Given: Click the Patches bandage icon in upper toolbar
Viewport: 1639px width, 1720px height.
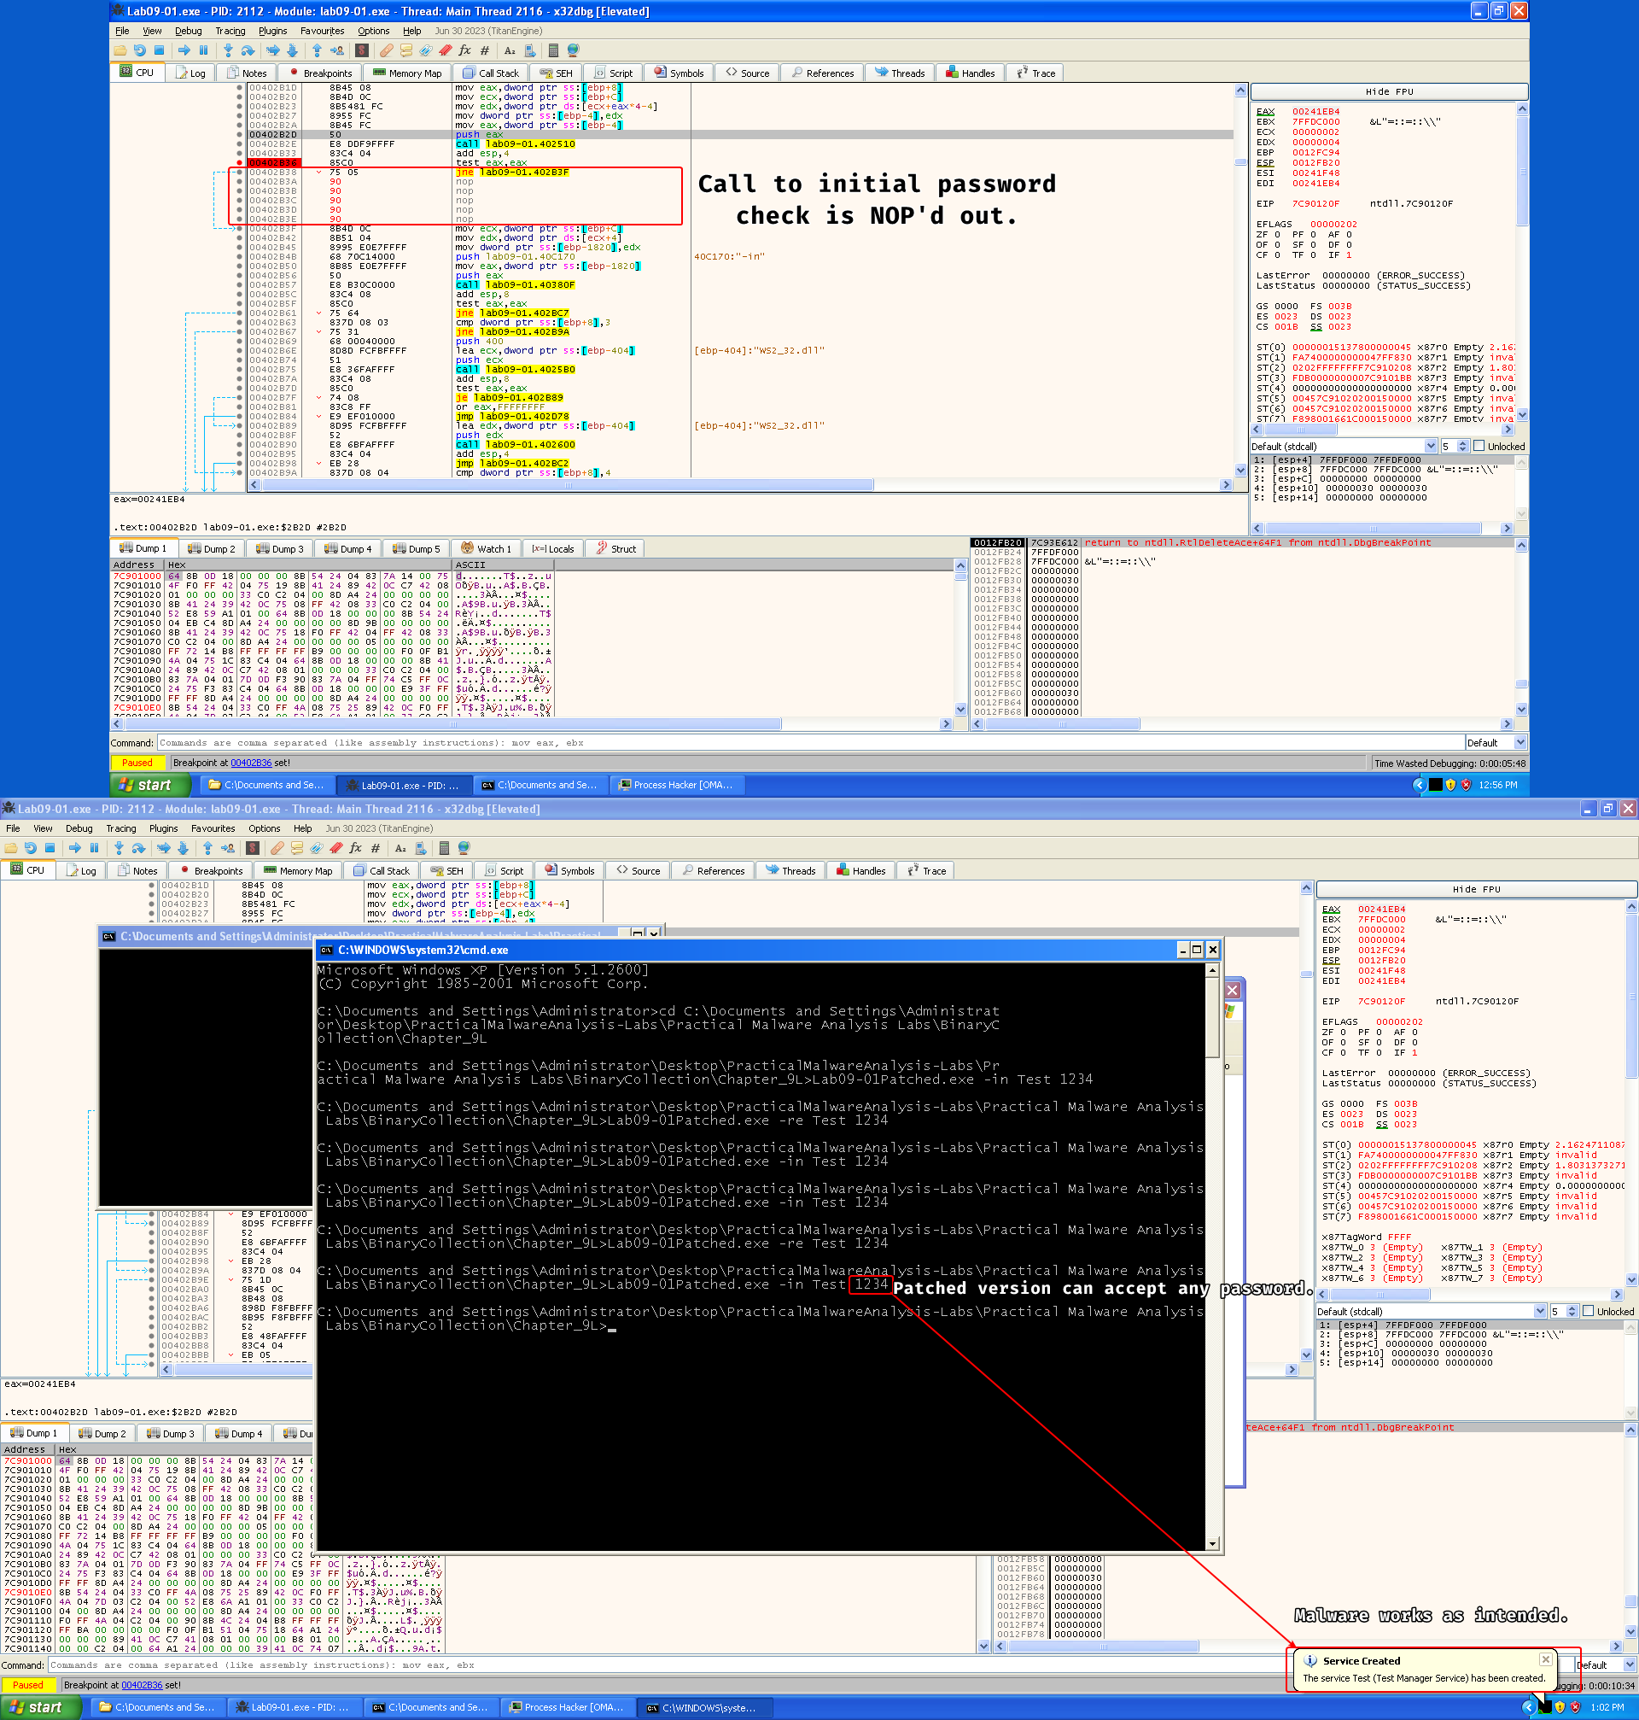Looking at the screenshot, I should [x=387, y=50].
